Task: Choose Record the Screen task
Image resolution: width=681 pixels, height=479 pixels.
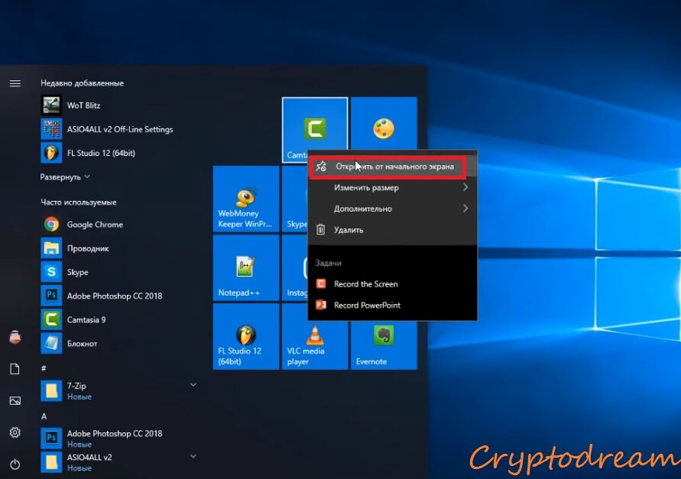Action: click(392, 284)
